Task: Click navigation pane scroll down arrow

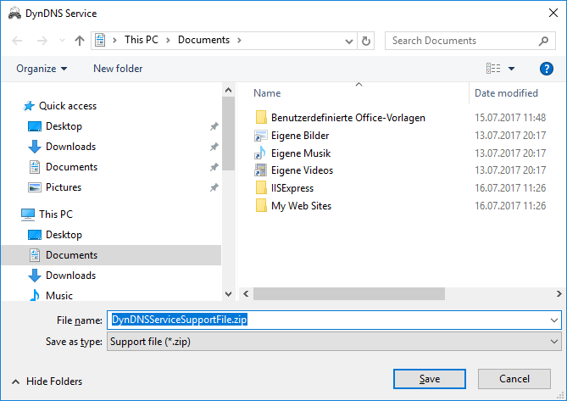Action: [228, 294]
